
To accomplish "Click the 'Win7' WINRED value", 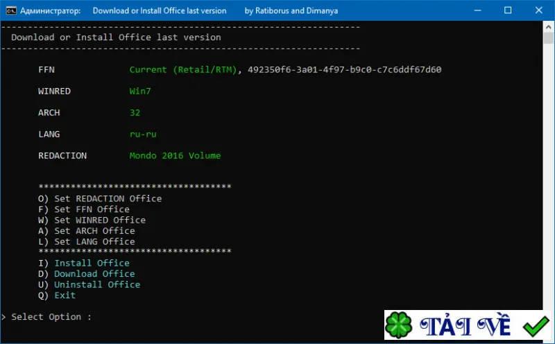I will pyautogui.click(x=140, y=92).
